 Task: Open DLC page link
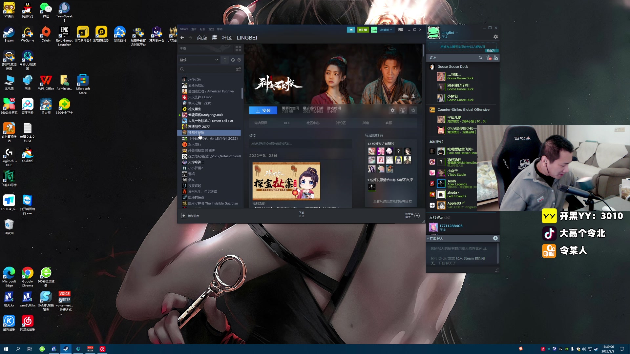[287, 123]
